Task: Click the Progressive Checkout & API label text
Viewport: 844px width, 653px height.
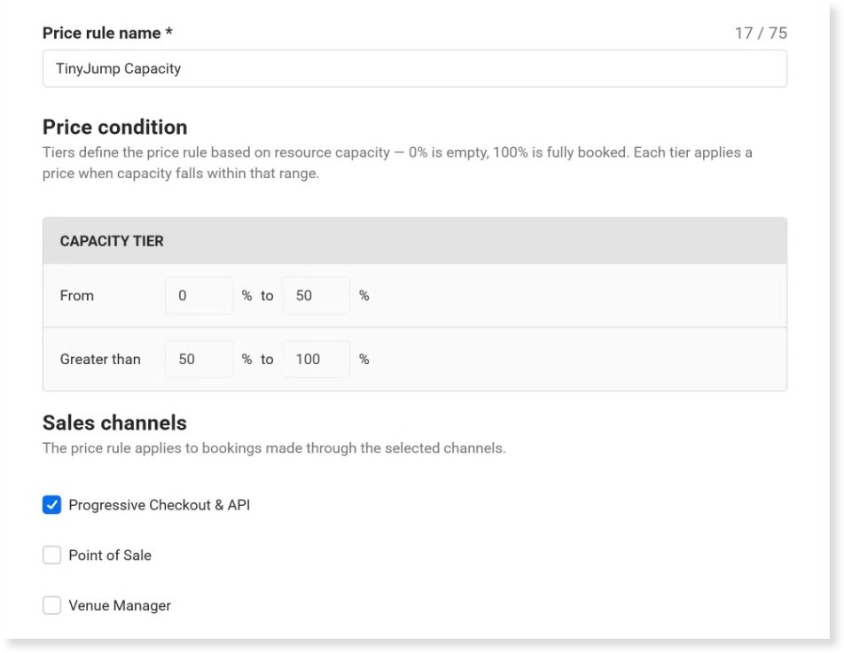Action: (160, 505)
